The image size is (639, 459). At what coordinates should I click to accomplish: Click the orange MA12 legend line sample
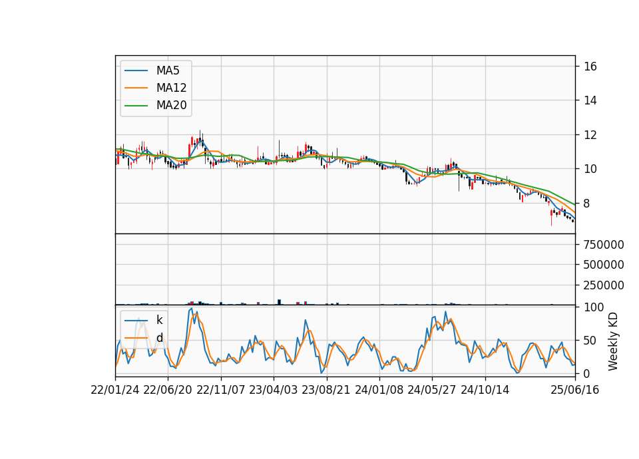136,88
